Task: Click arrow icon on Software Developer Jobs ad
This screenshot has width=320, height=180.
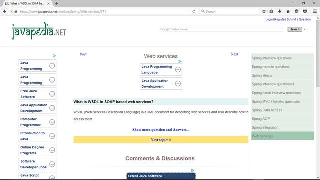Action: pyautogui.click(x=52, y=164)
